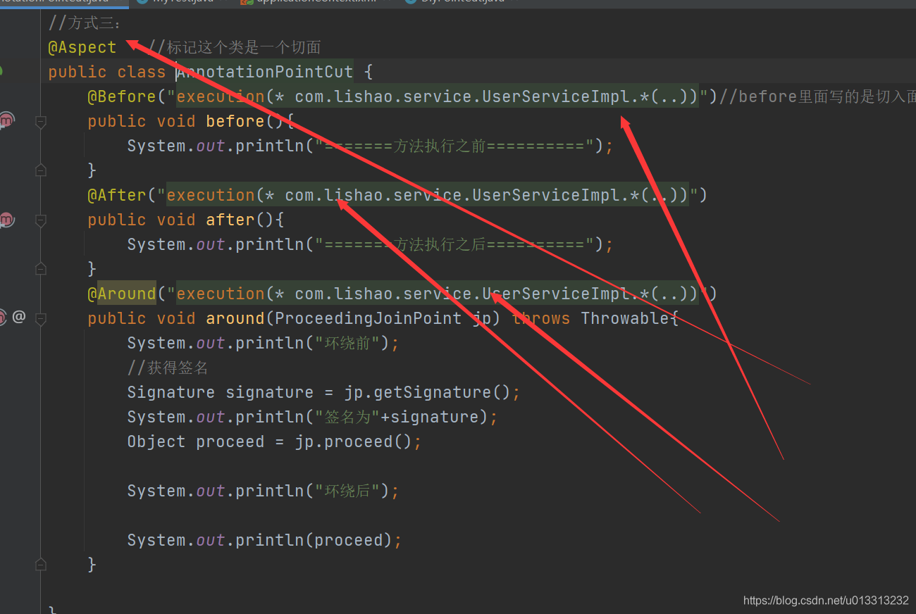
Task: Click the @After annotation
Action: click(116, 195)
